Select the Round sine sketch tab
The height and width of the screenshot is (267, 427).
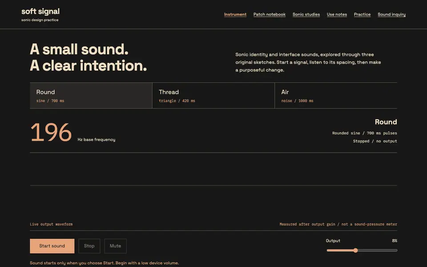(91, 96)
